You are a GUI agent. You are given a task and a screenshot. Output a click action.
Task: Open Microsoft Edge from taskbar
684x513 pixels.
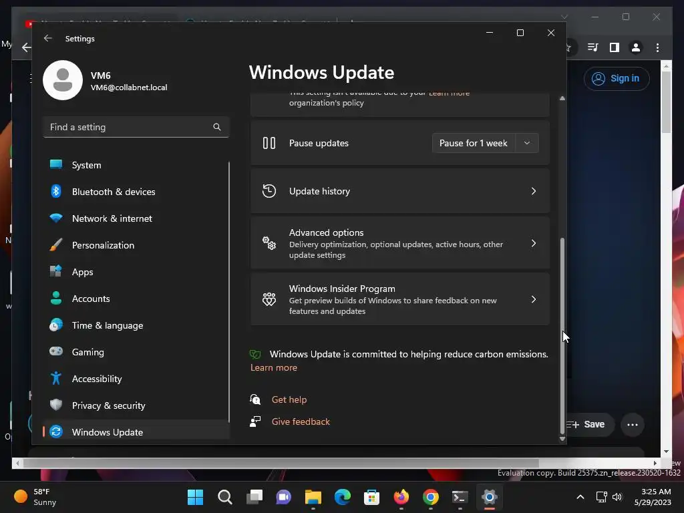tap(343, 497)
